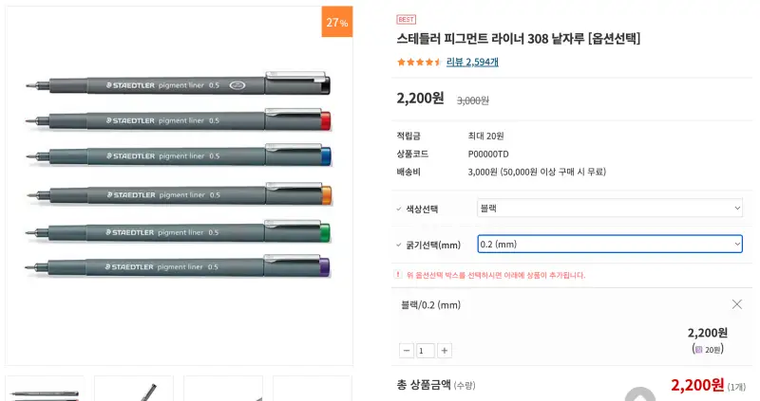Remove the 블랙/0.2 (mm) selected option

pos(736,304)
